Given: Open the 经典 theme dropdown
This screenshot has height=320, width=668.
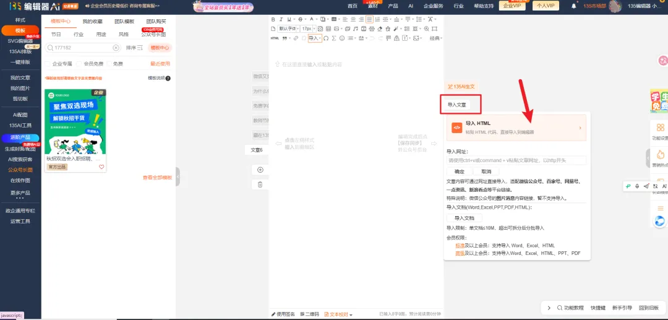Looking at the screenshot, I should [435, 38].
